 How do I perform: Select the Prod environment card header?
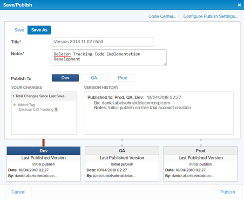(x=201, y=151)
